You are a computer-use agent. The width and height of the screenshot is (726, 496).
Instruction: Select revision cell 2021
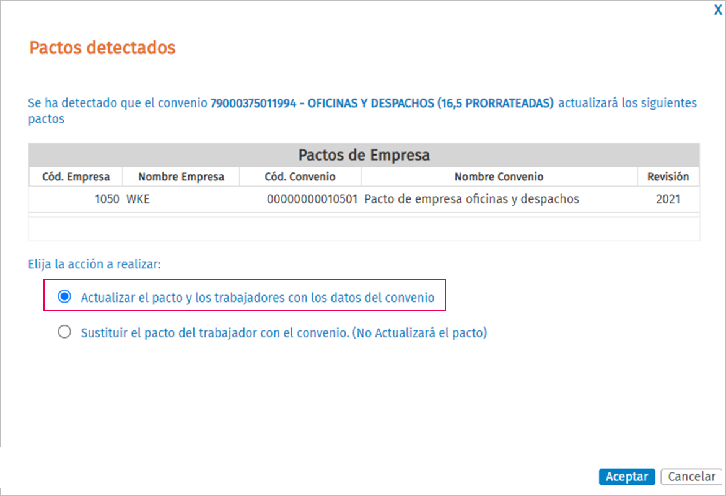pos(668,199)
